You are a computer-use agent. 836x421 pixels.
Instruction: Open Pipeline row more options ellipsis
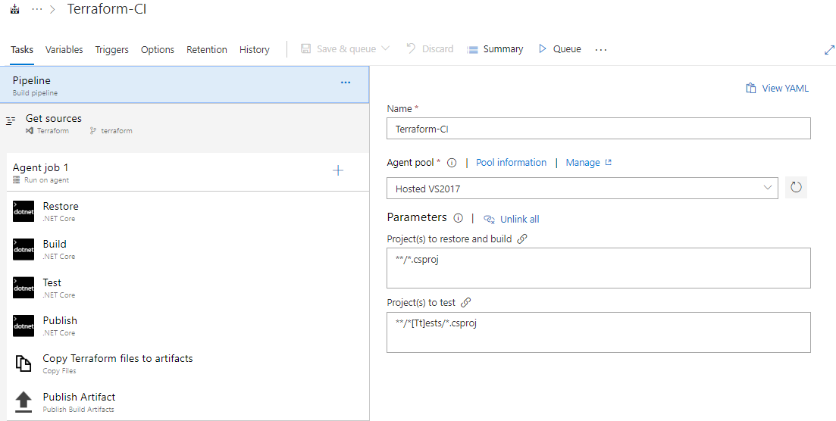tap(346, 83)
